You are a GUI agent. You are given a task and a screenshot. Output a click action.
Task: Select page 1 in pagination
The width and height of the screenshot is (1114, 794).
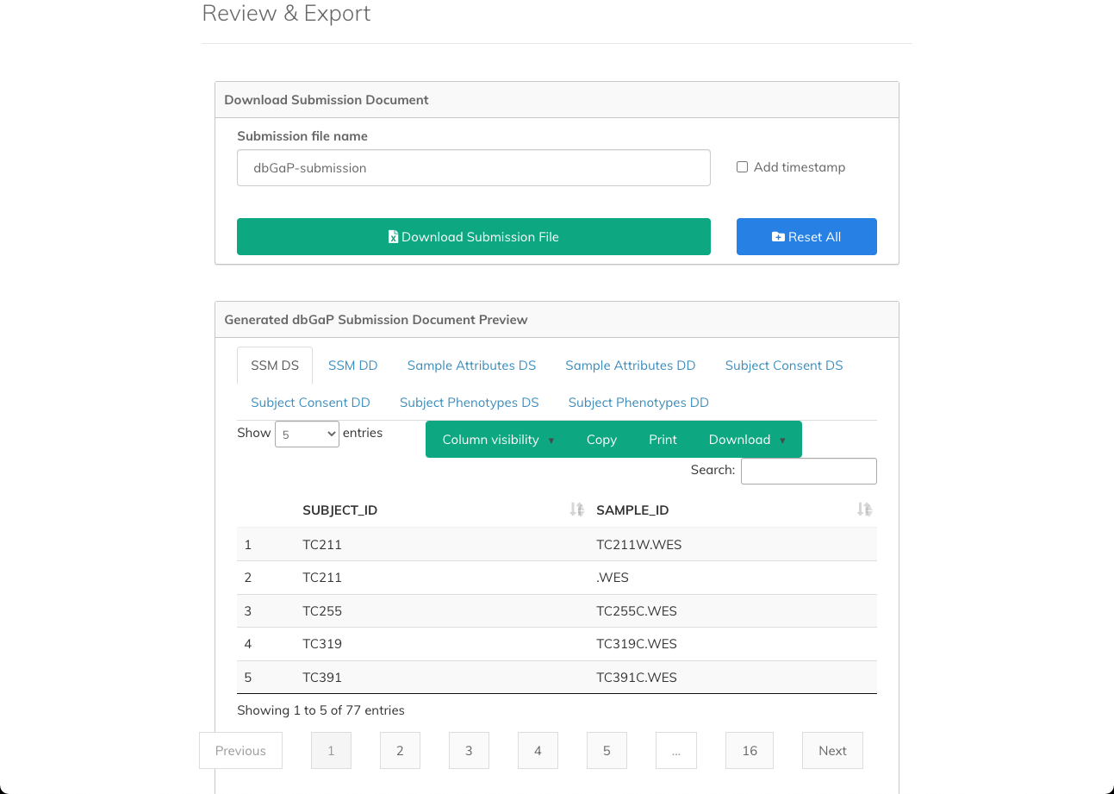click(331, 751)
